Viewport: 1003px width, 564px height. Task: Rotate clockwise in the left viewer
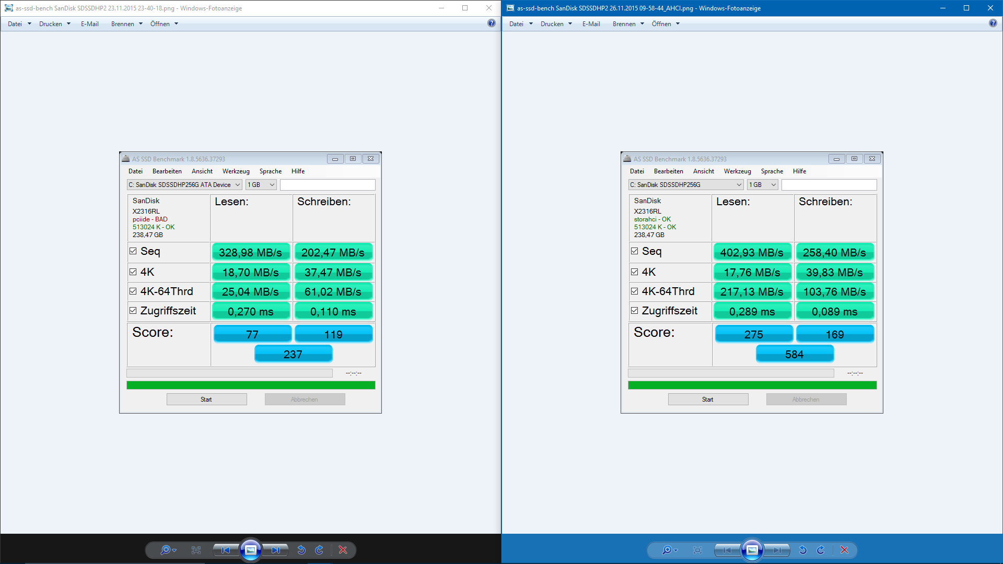319,550
